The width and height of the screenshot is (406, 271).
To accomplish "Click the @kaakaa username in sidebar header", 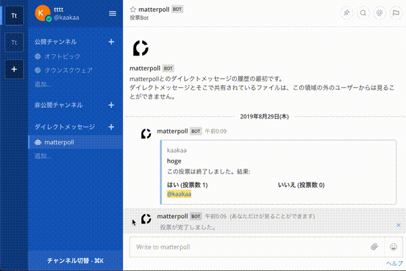I will pos(66,18).
